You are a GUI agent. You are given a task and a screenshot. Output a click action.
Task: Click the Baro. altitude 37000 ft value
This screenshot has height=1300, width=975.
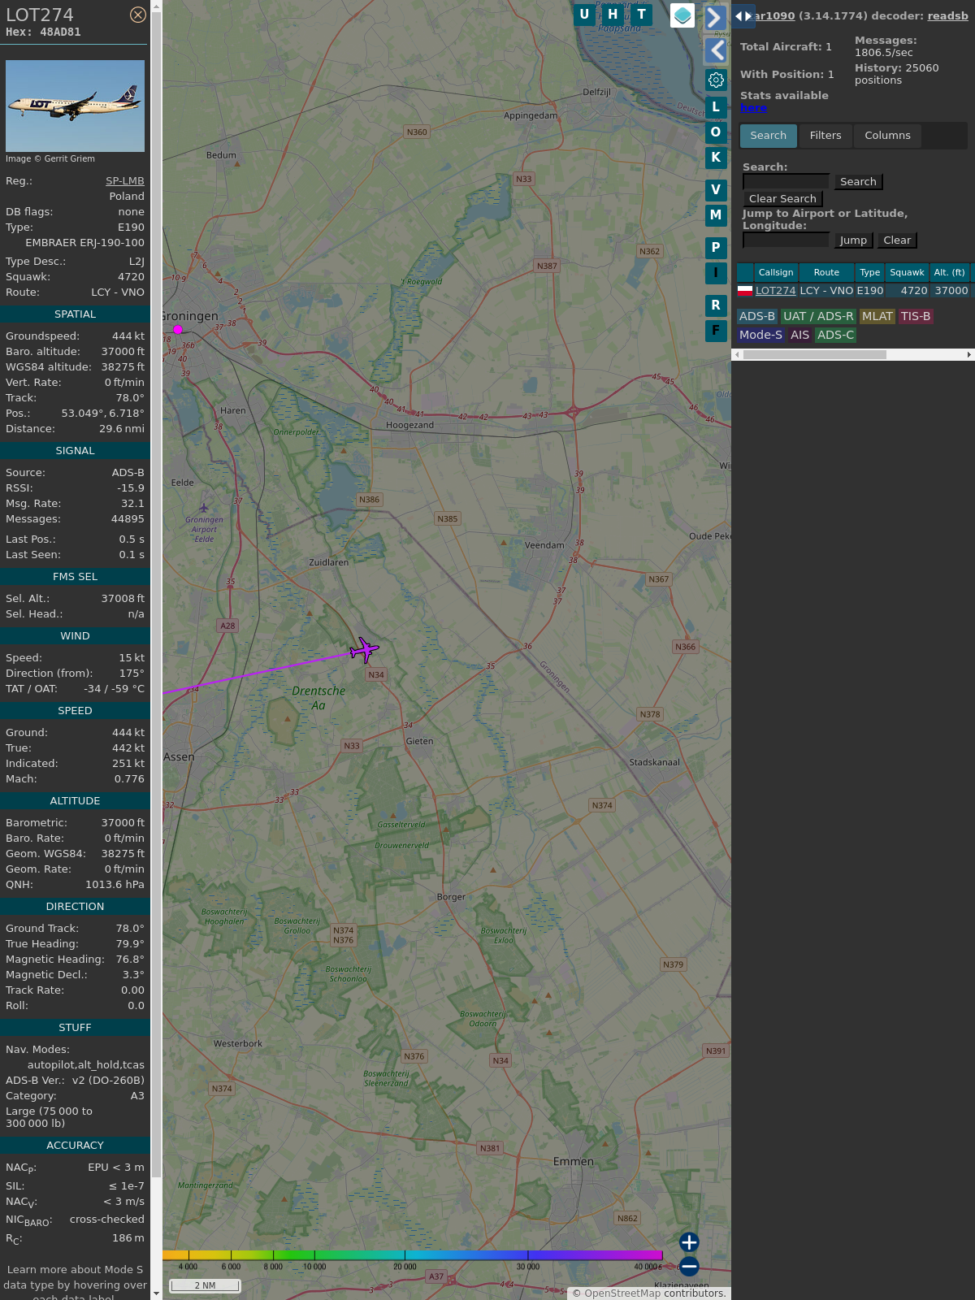(123, 352)
